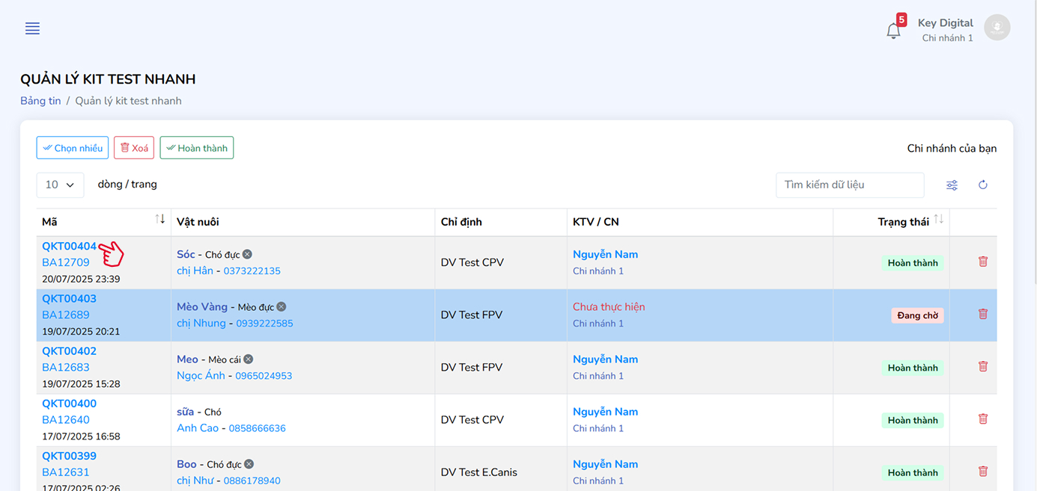This screenshot has width=1037, height=491.
Task: Open the hamburger sidebar menu
Action: click(x=32, y=28)
